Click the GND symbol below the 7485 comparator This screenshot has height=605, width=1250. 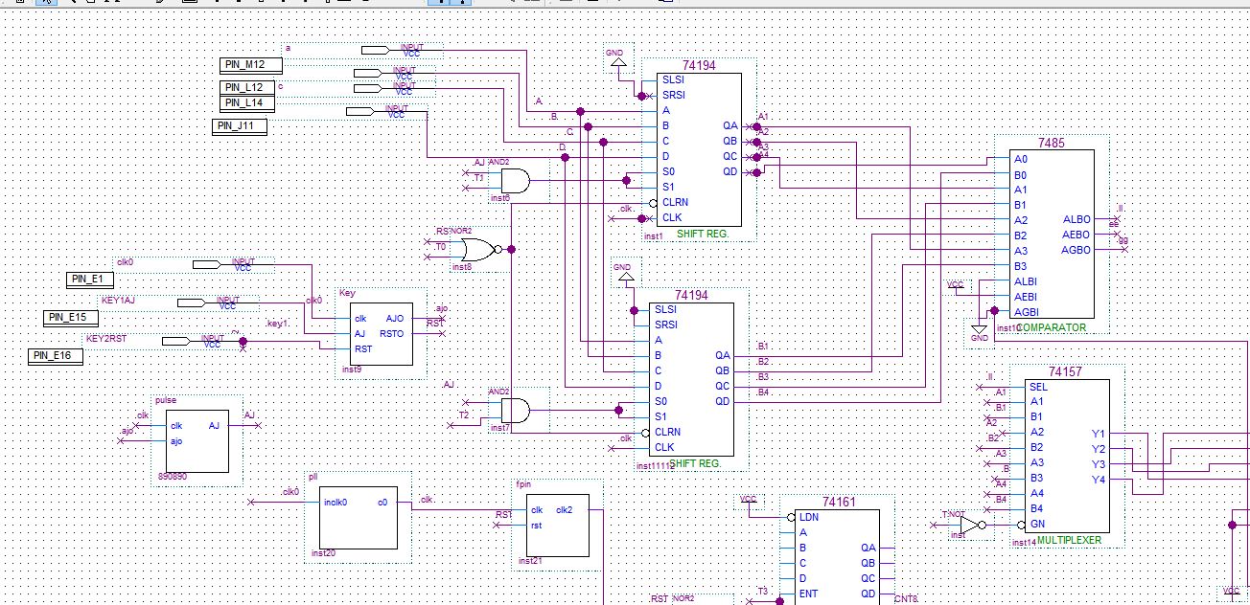tap(979, 331)
